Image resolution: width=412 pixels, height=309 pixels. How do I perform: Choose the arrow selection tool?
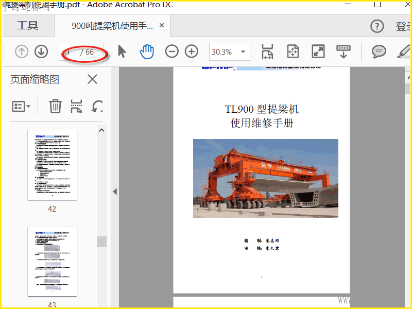tap(122, 51)
